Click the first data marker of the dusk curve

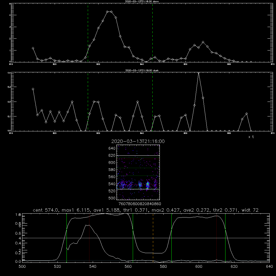(33, 89)
